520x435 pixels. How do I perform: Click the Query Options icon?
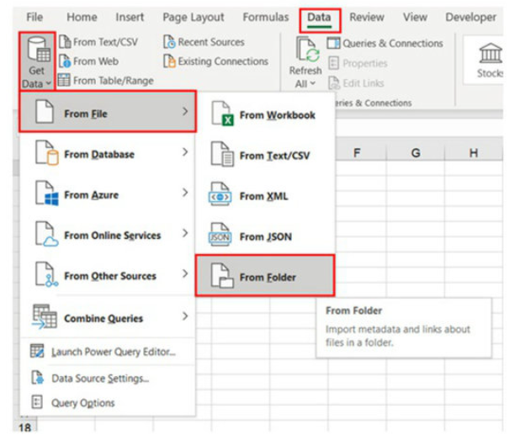pyautogui.click(x=37, y=402)
